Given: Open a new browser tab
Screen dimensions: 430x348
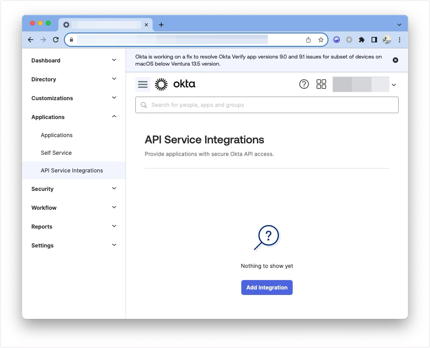Looking at the screenshot, I should 161,25.
